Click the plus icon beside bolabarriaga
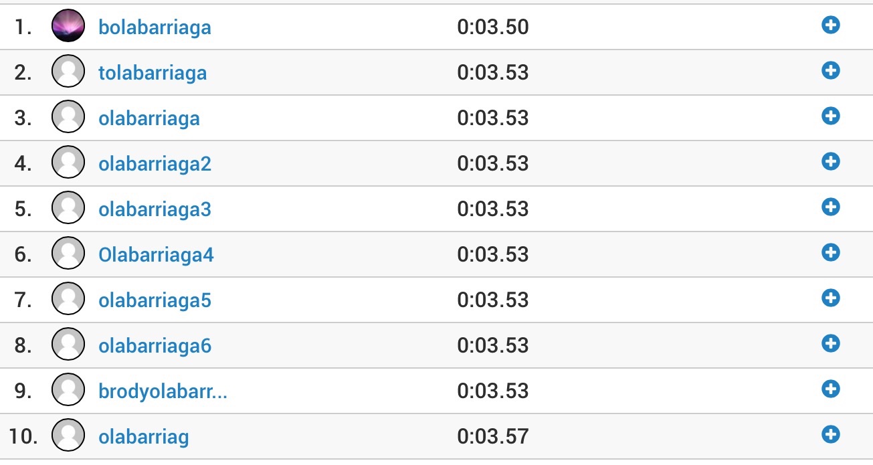 click(x=830, y=25)
